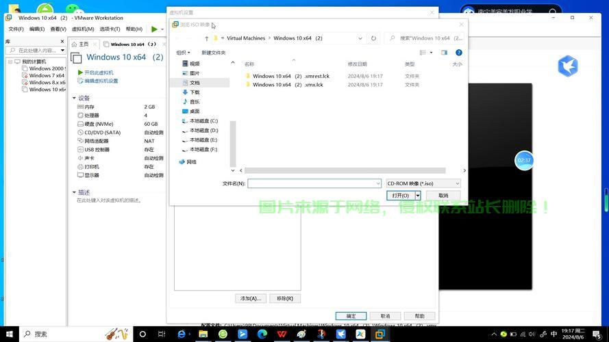Click the CD/DVD (SATA) device entry

(x=102, y=133)
